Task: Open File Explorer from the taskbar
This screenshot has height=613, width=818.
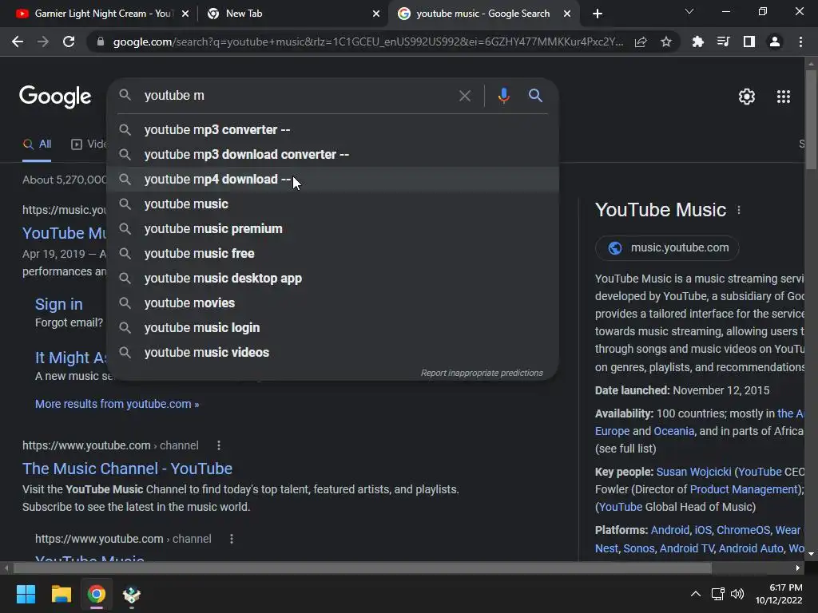Action: [x=61, y=594]
